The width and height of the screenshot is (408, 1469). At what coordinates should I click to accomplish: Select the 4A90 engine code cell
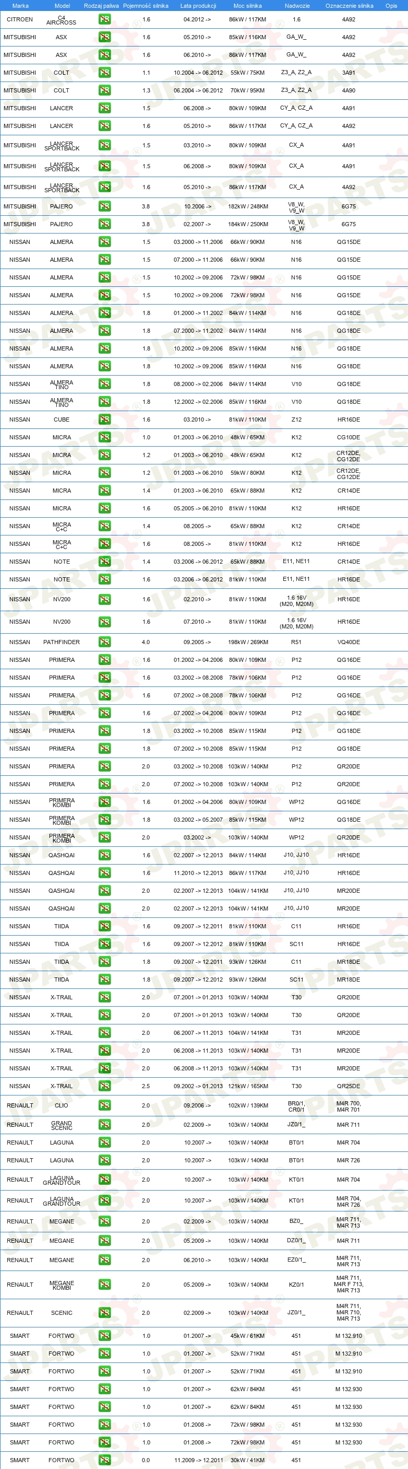[349, 90]
